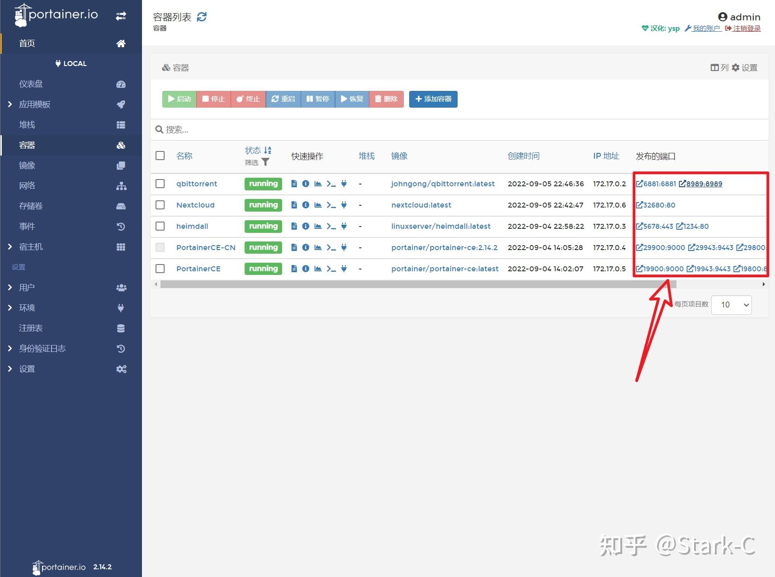Refresh the container list
775x577 pixels.
pos(202,16)
